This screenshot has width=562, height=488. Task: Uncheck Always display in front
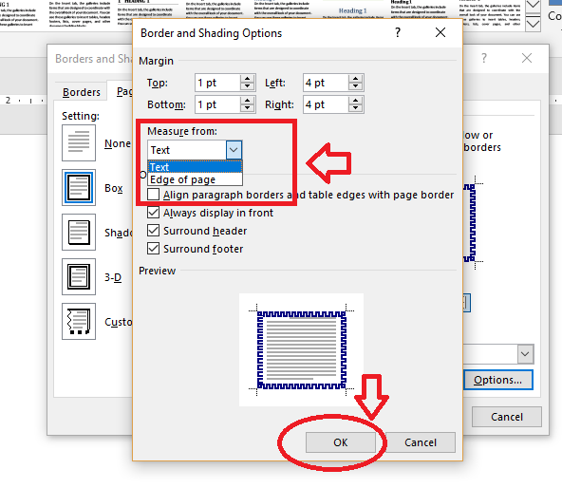[154, 213]
